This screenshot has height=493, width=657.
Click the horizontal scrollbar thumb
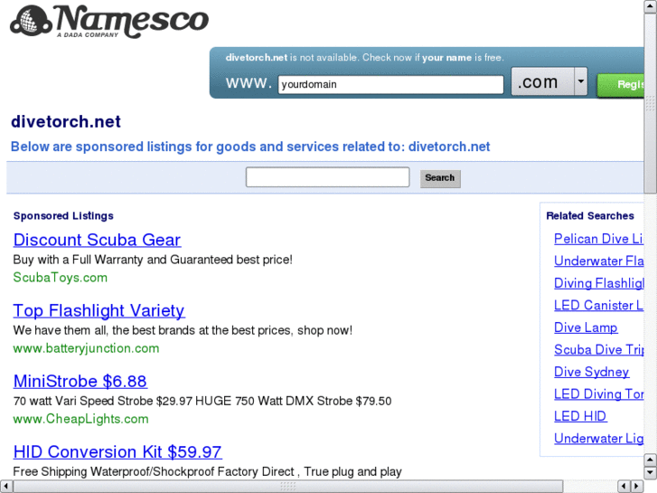(288, 487)
